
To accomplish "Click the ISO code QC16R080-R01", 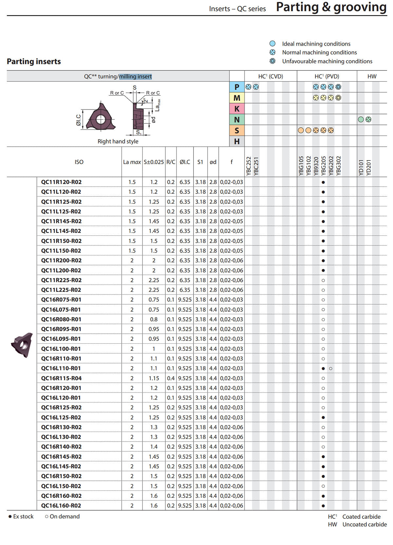I will coord(61,319).
